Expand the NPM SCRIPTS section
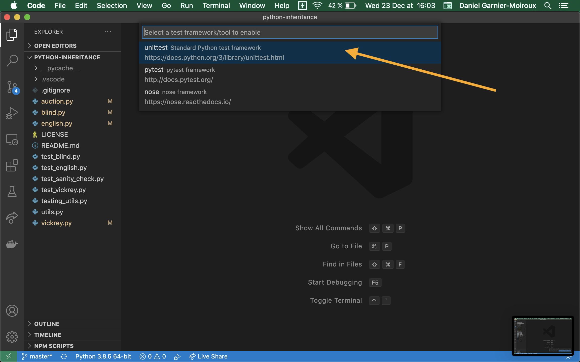Image resolution: width=580 pixels, height=362 pixels. coord(54,346)
